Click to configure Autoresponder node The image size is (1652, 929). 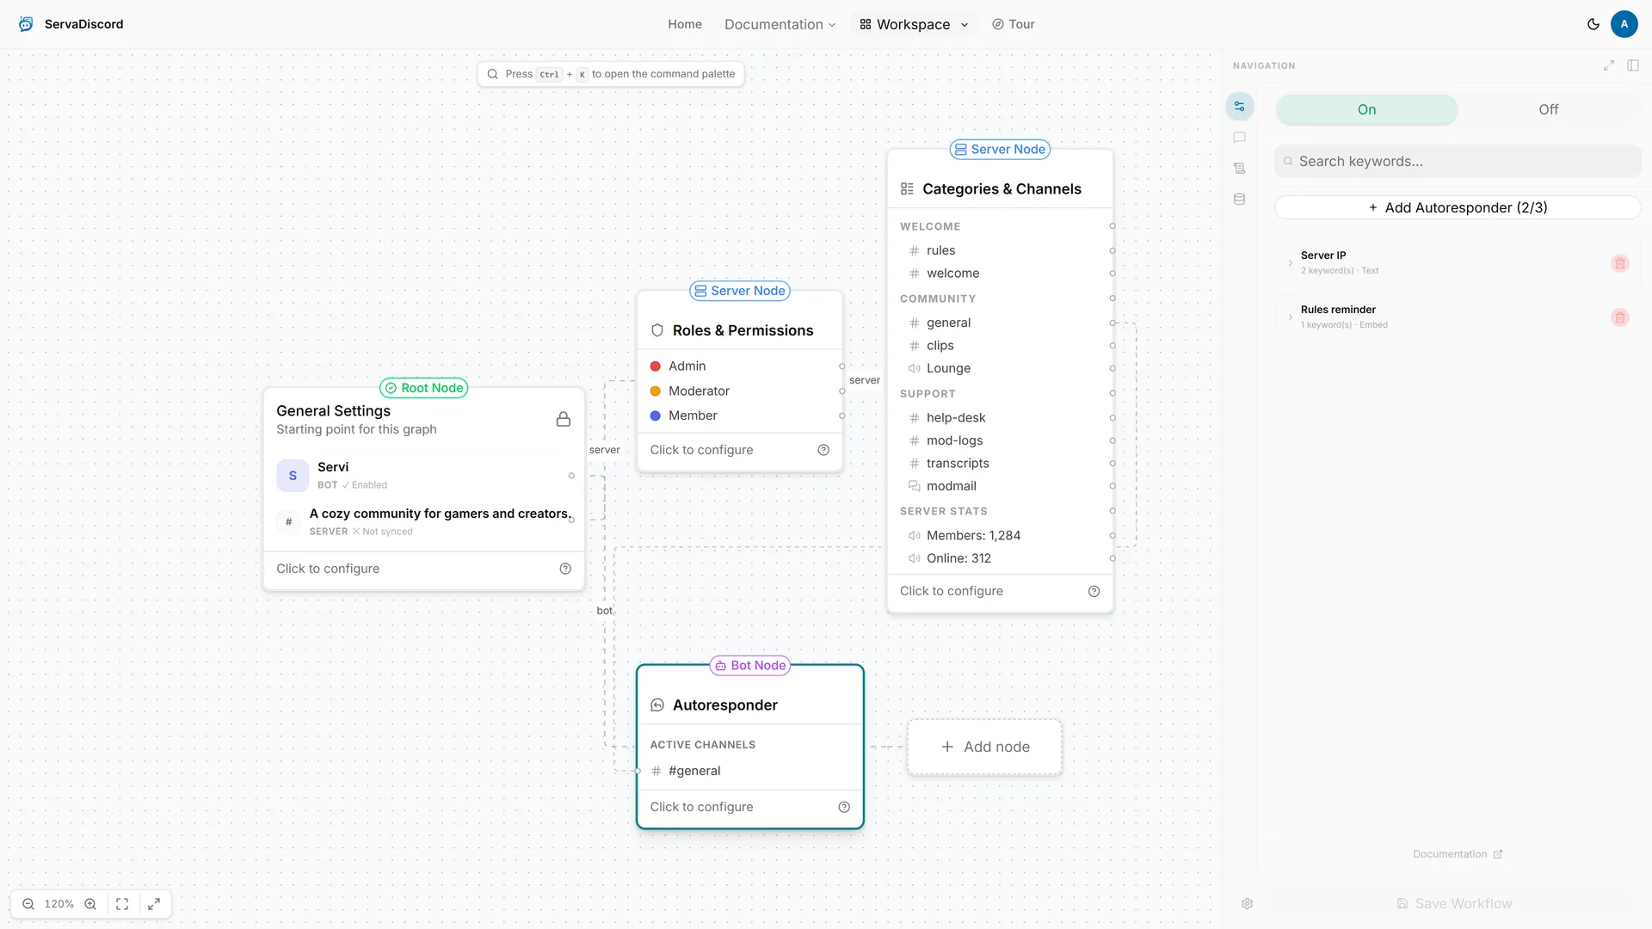point(701,807)
